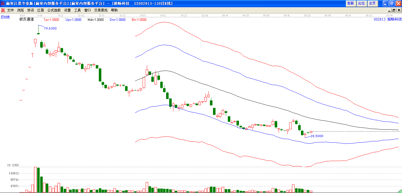Select the Dn=-1.0000 indicator value
The image size is (402, 193).
tap(118, 20)
